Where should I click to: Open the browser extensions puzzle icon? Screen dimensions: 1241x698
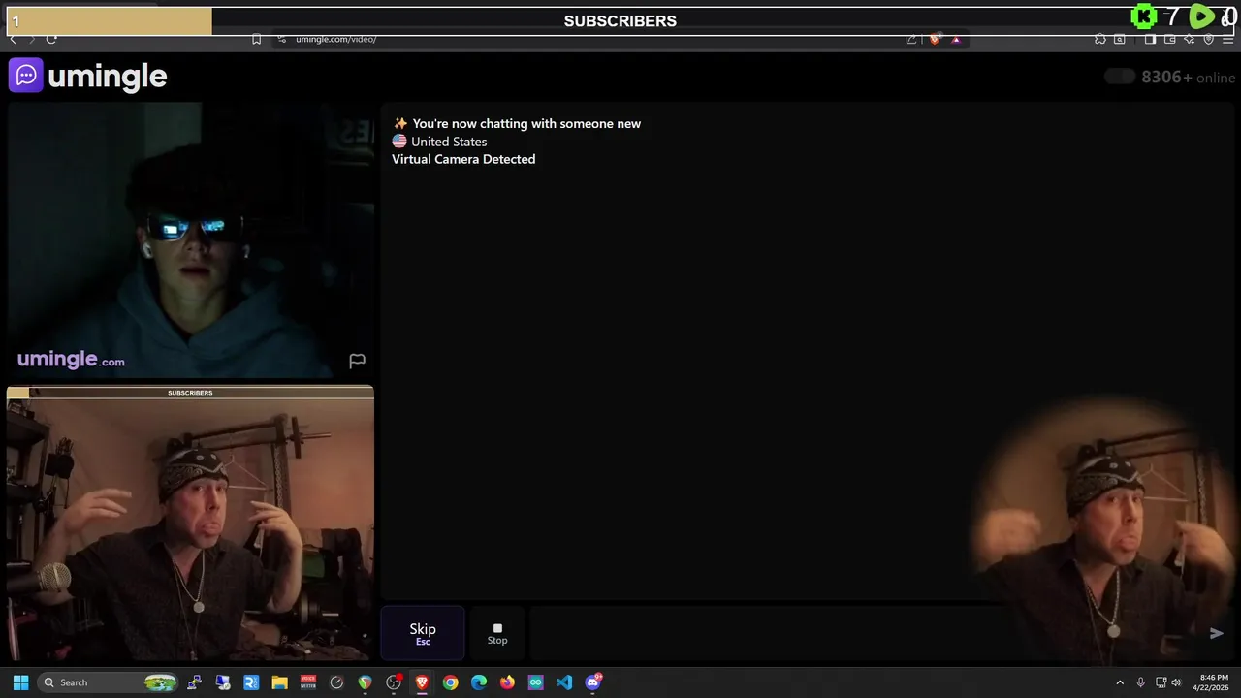click(1100, 39)
